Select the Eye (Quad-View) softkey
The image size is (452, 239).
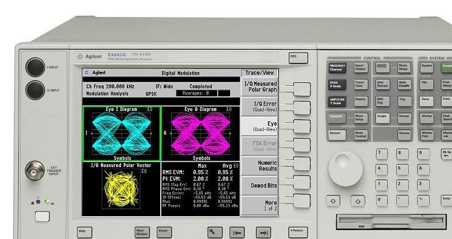(302, 126)
